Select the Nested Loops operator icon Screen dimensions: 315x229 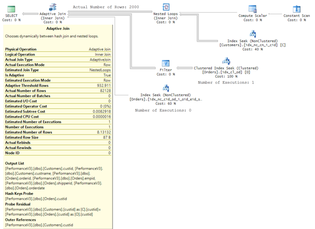pos(166,8)
